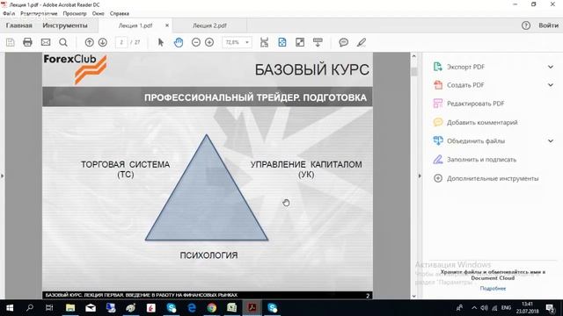Collapse the right tools pane arrow
The width and height of the screenshot is (563, 316).
(x=420, y=176)
